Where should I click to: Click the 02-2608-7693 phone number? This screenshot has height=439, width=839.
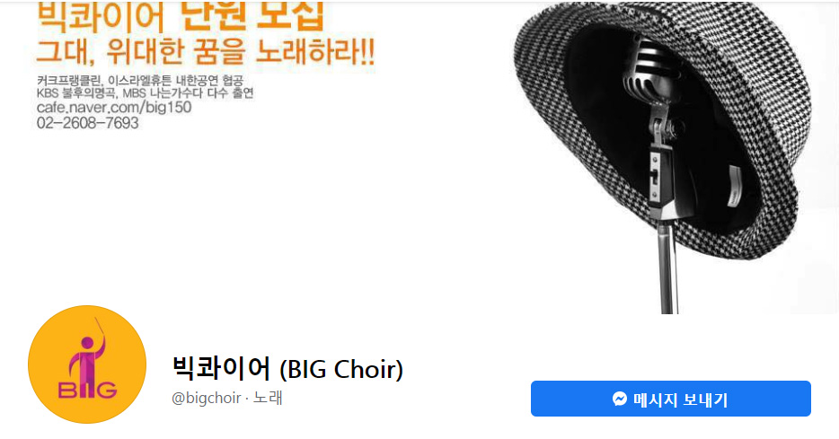(x=88, y=123)
